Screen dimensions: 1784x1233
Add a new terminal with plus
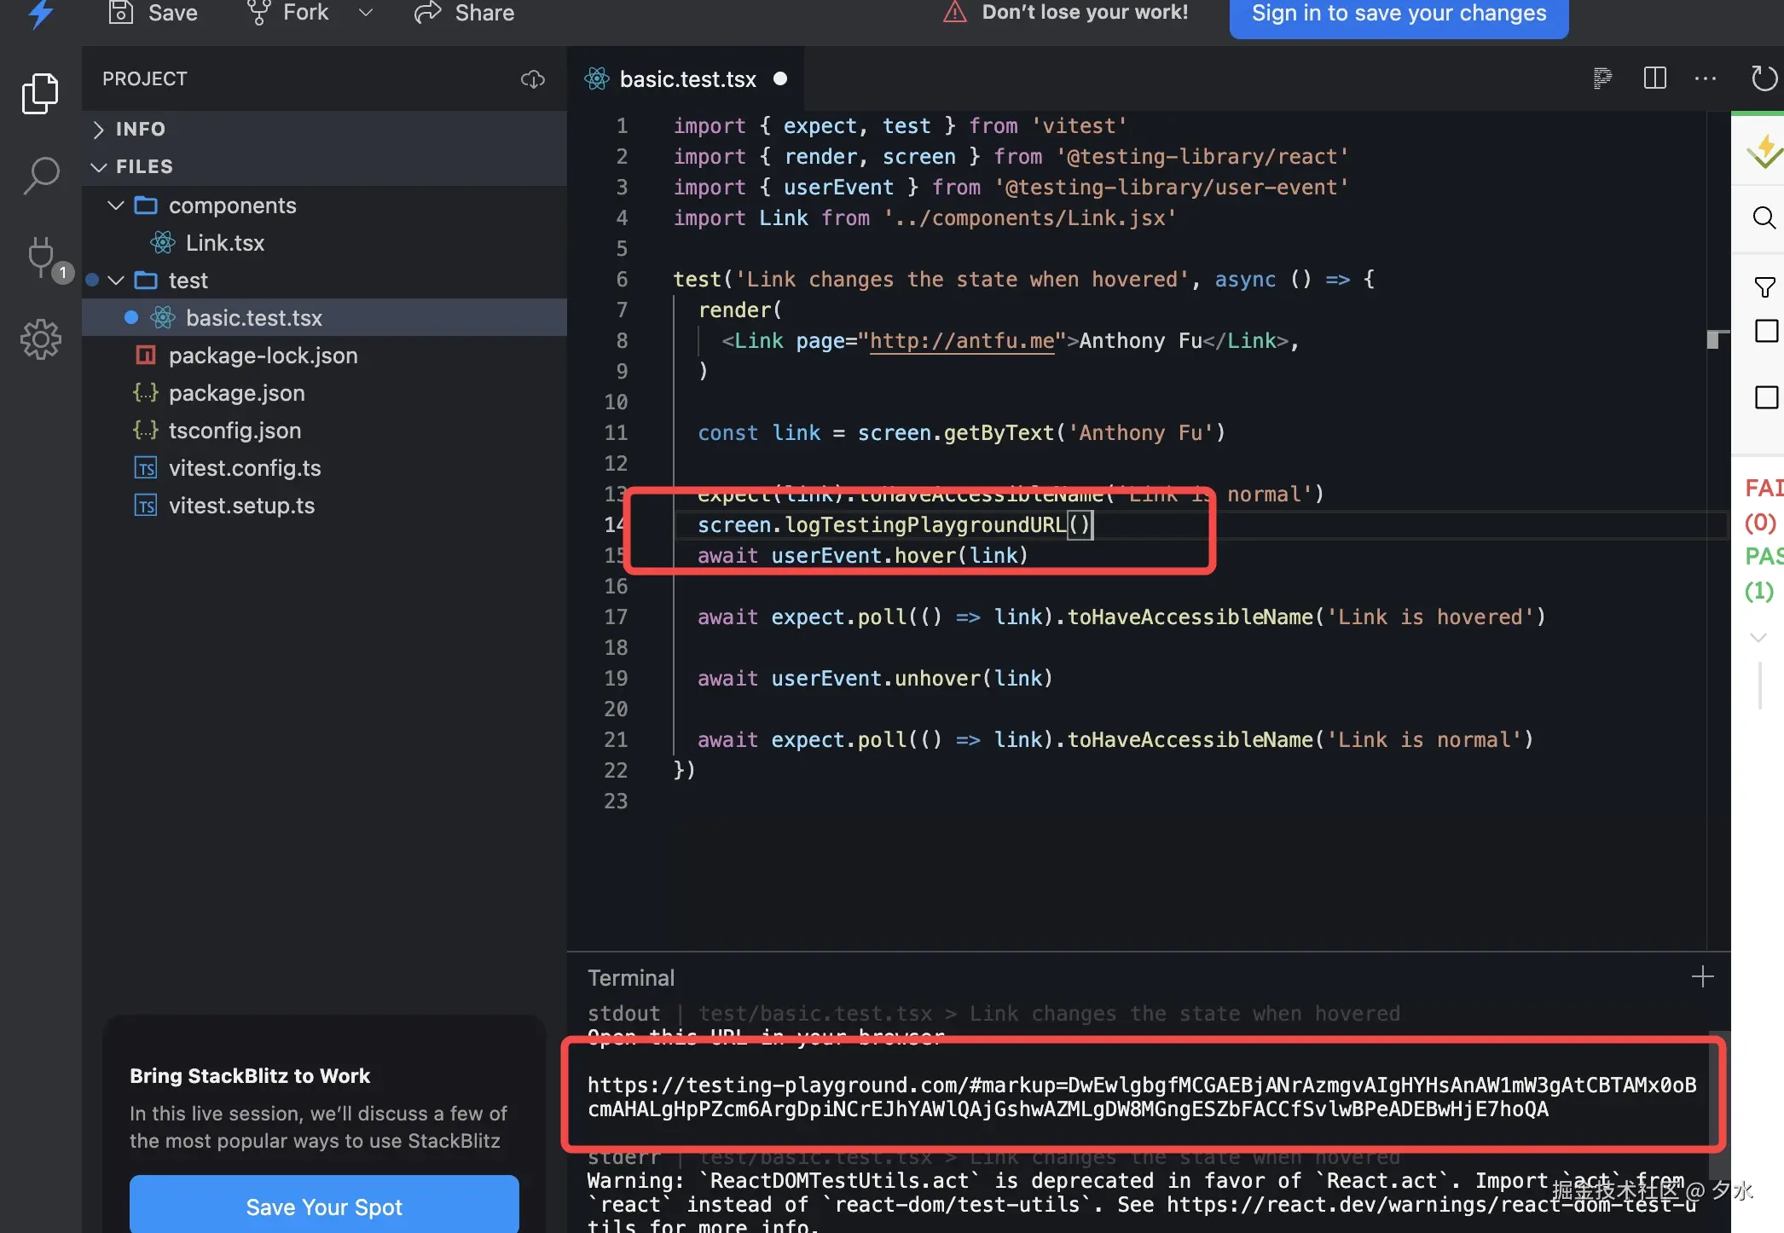click(x=1702, y=976)
